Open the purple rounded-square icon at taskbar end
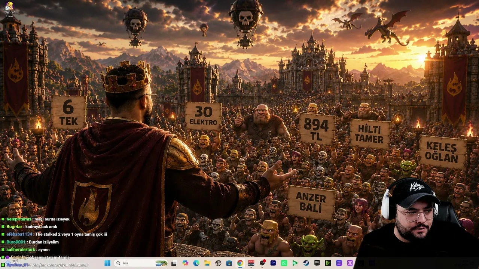The image size is (479, 269). point(350,263)
